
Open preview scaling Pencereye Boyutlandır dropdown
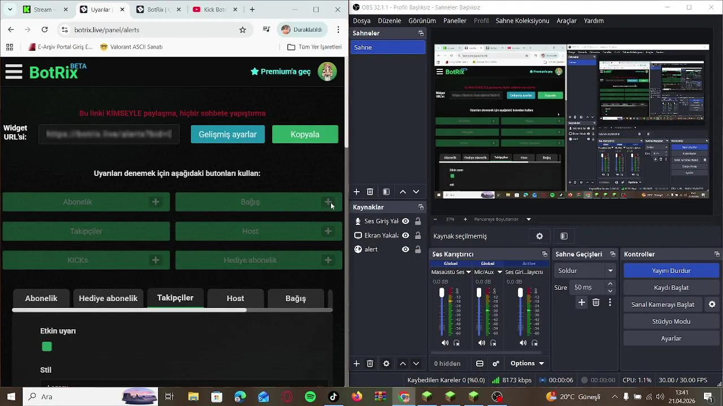pos(502,219)
